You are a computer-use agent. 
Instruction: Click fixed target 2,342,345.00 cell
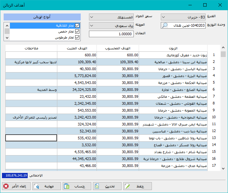click(x=77, y=103)
